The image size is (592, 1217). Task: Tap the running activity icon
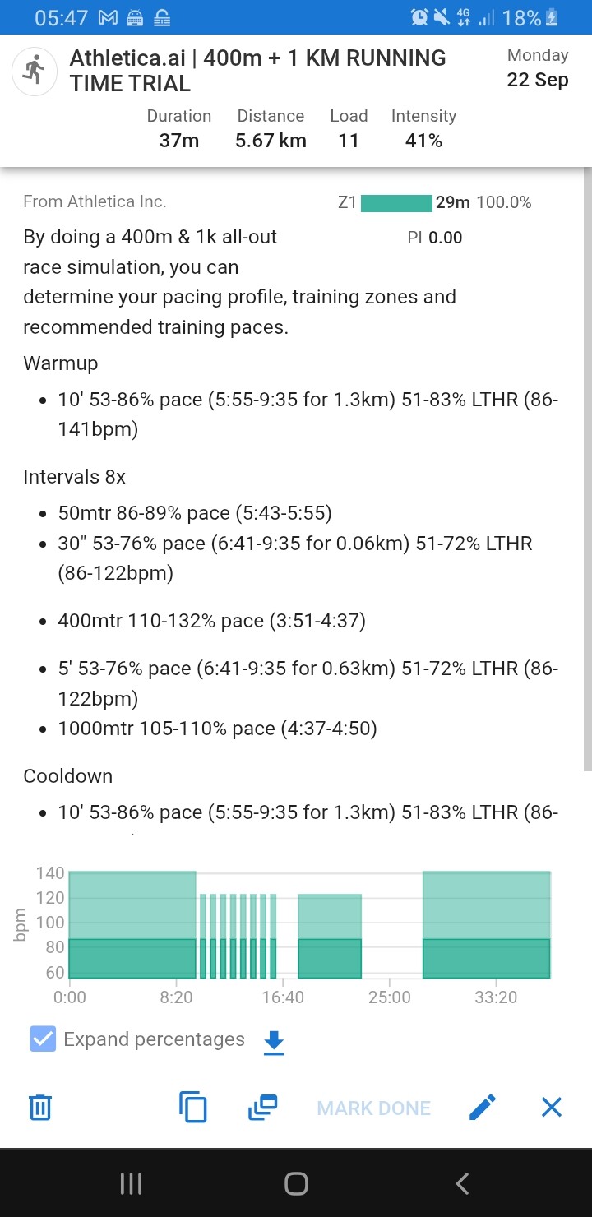35,71
